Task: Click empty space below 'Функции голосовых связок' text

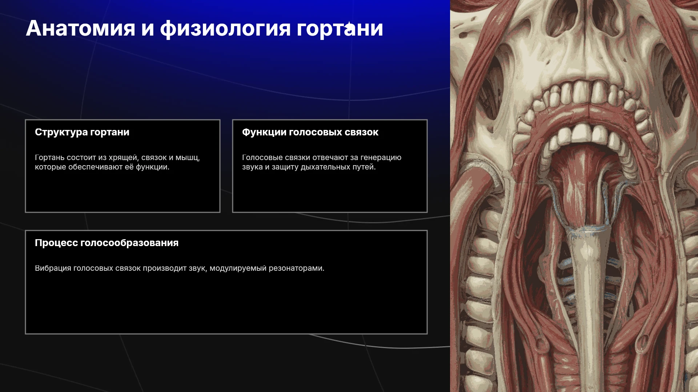Action: pyautogui.click(x=330, y=192)
